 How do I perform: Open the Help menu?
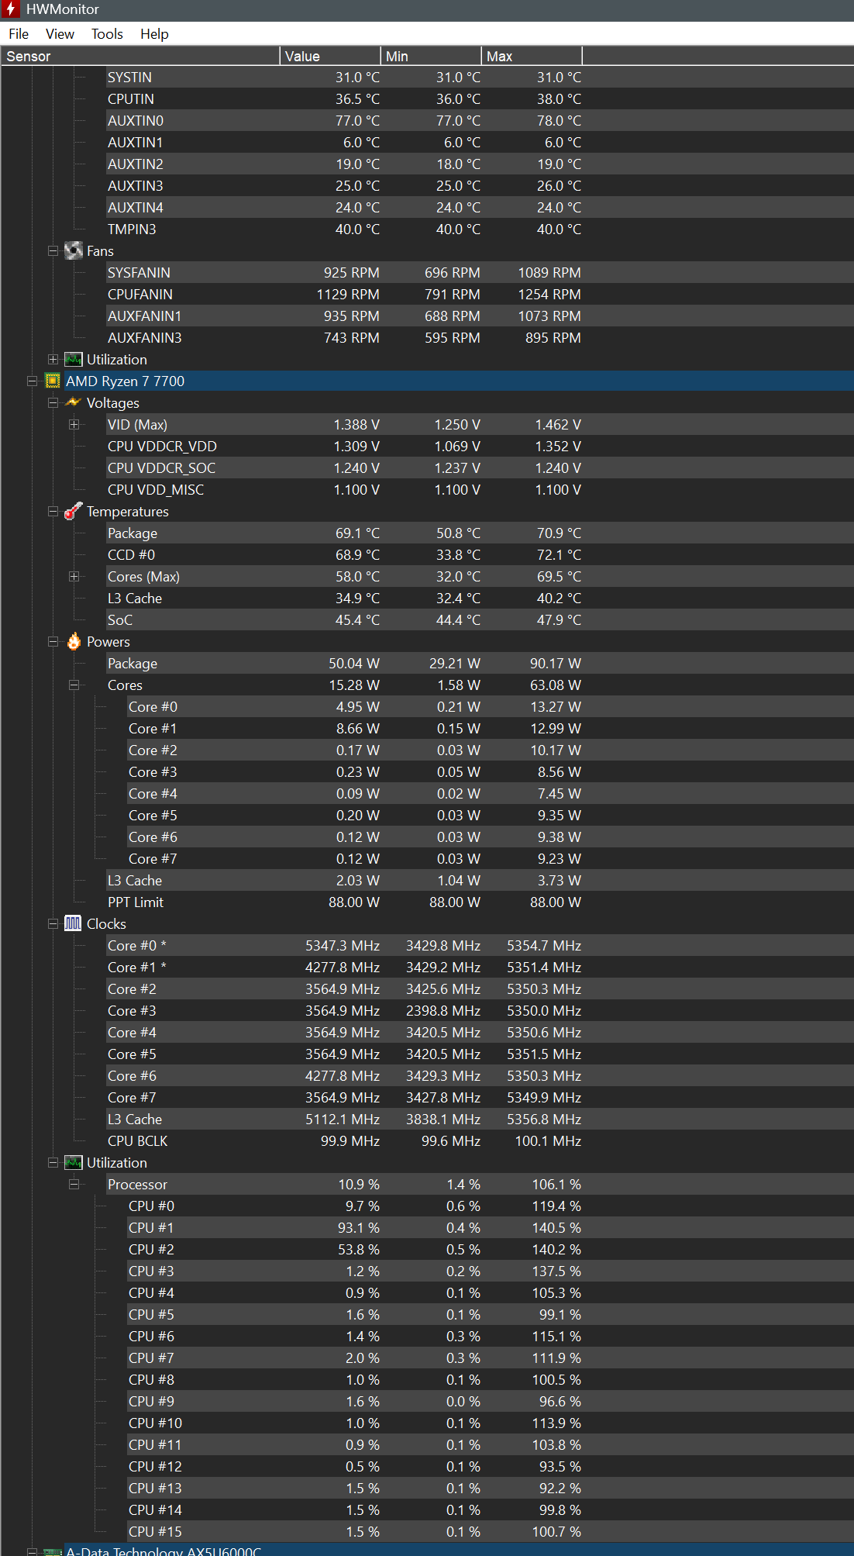(x=154, y=34)
